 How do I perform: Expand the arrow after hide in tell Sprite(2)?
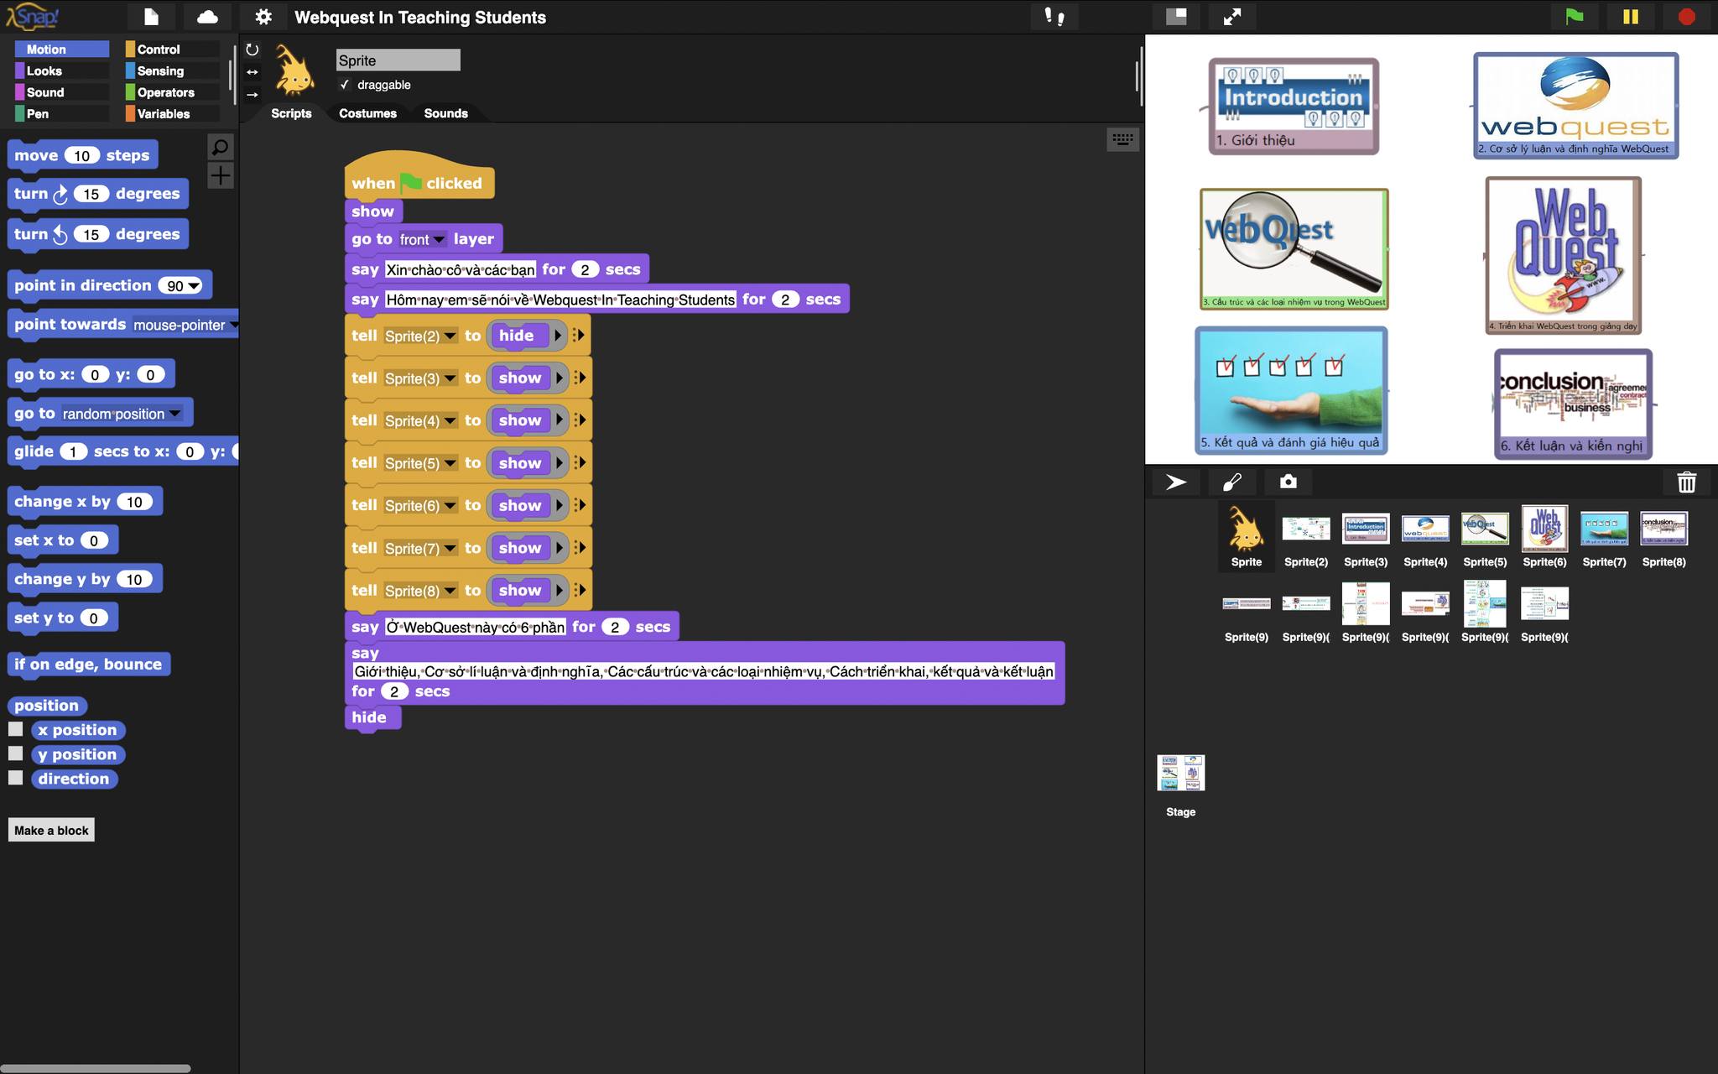pyautogui.click(x=557, y=336)
